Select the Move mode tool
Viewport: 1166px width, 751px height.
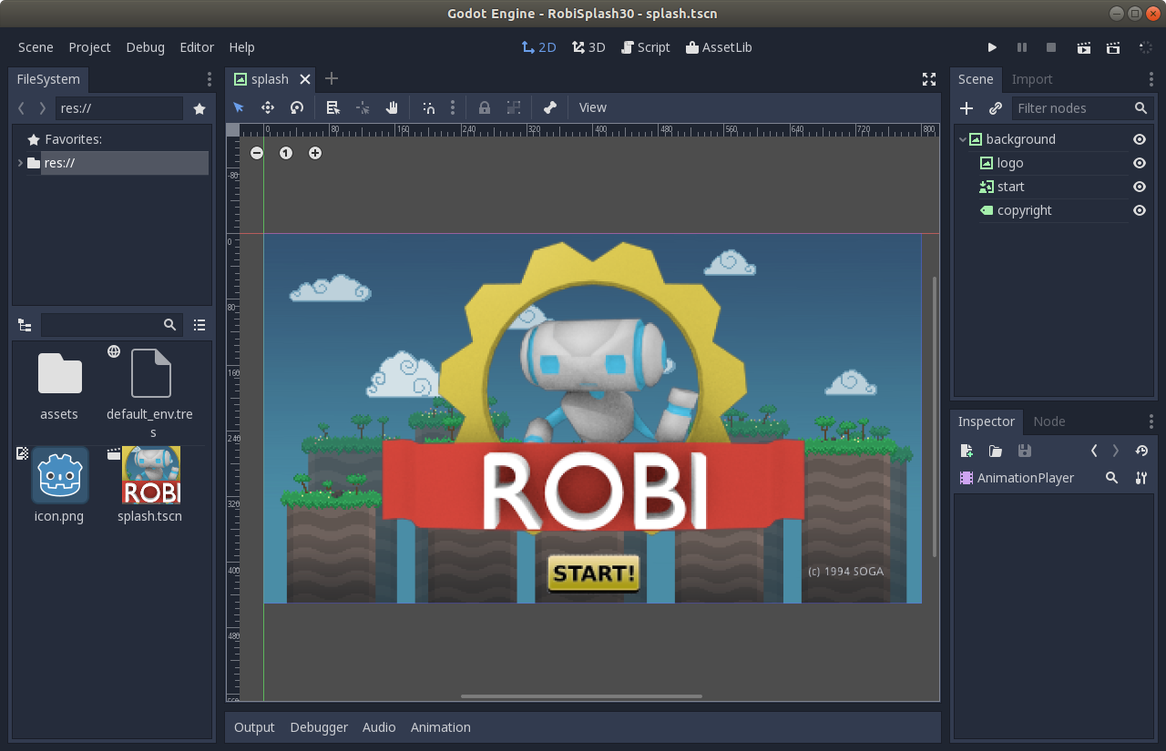268,107
